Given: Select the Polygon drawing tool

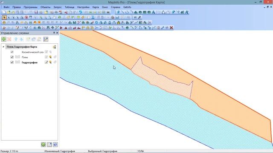Looking at the screenshot, I should pyautogui.click(x=136, y=12).
